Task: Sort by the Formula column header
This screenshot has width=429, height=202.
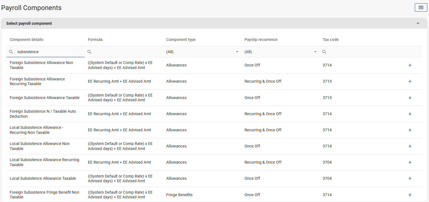Action: tap(95, 40)
